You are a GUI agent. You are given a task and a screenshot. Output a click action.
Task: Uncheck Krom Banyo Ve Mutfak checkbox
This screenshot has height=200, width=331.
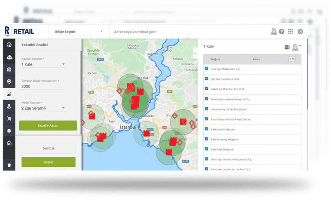tap(207, 119)
